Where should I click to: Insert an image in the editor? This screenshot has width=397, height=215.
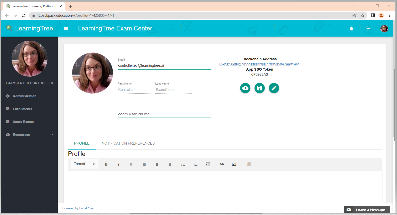(234, 164)
